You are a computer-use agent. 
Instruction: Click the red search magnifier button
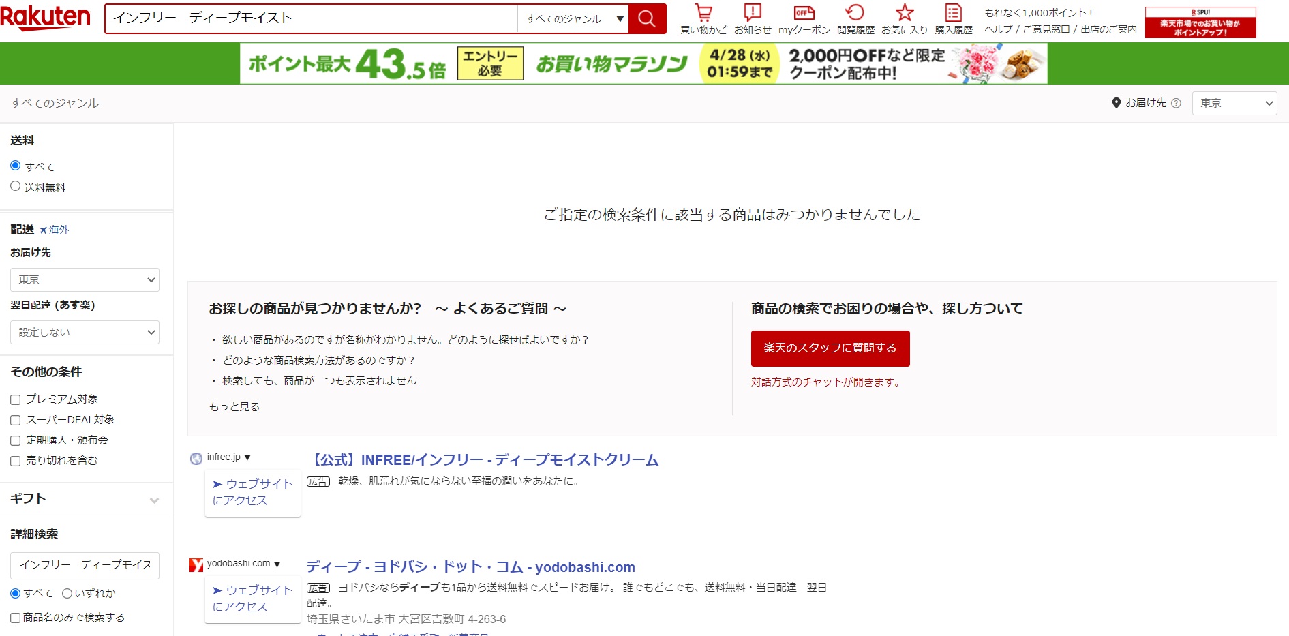coord(647,18)
